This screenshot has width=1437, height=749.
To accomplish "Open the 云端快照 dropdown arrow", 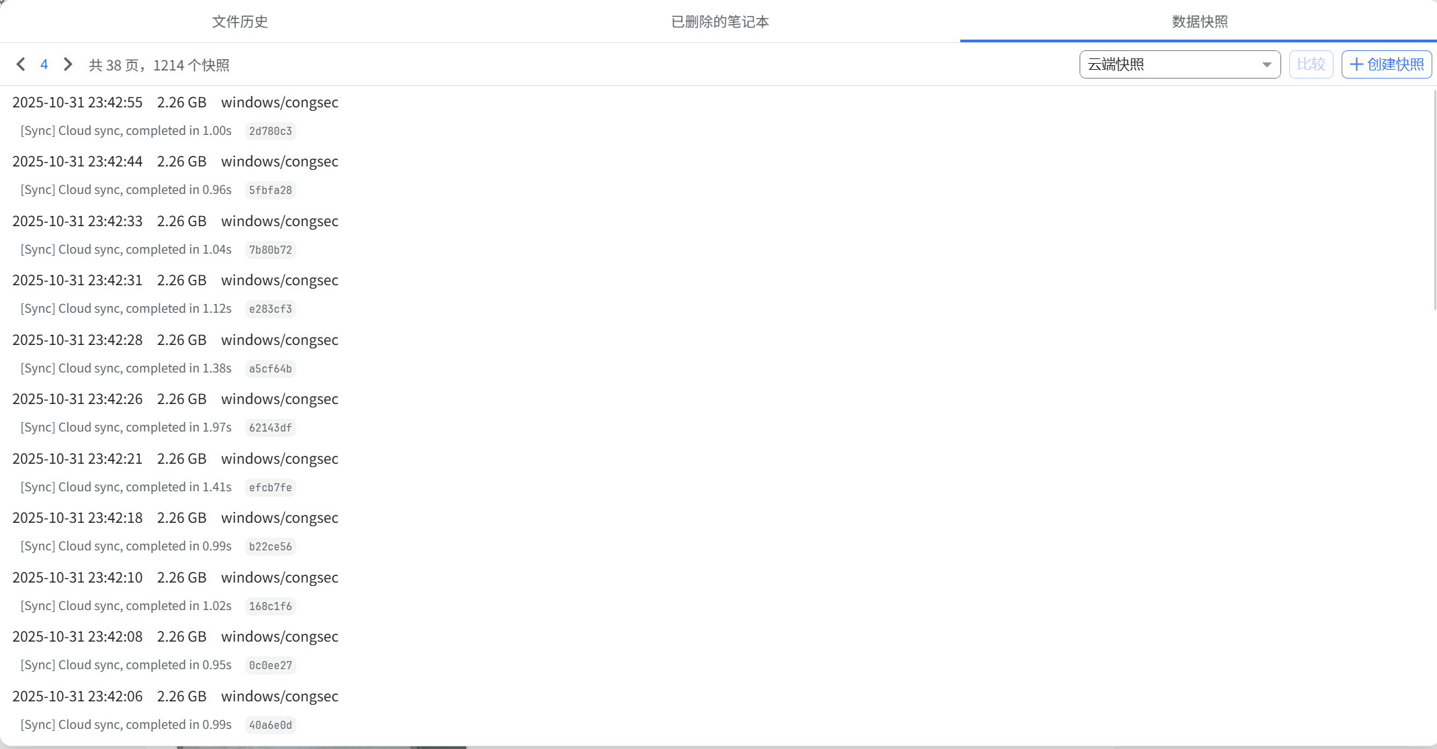I will pos(1266,64).
